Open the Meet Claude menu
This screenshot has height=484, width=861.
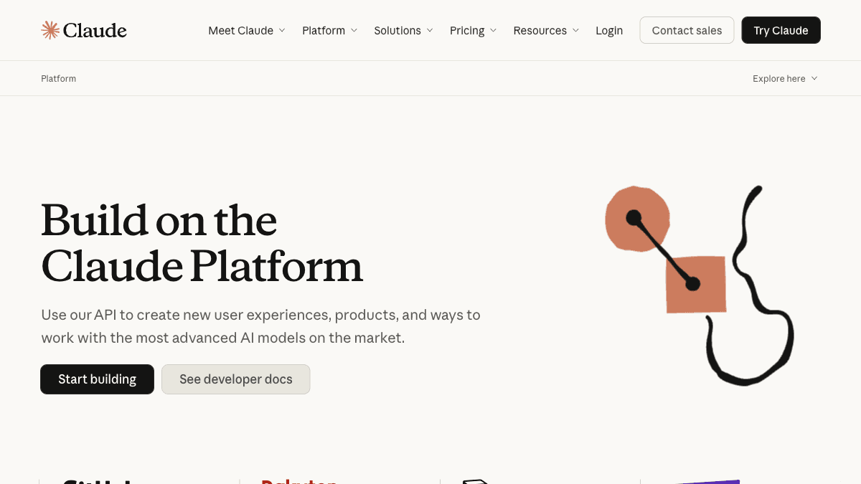(247, 30)
